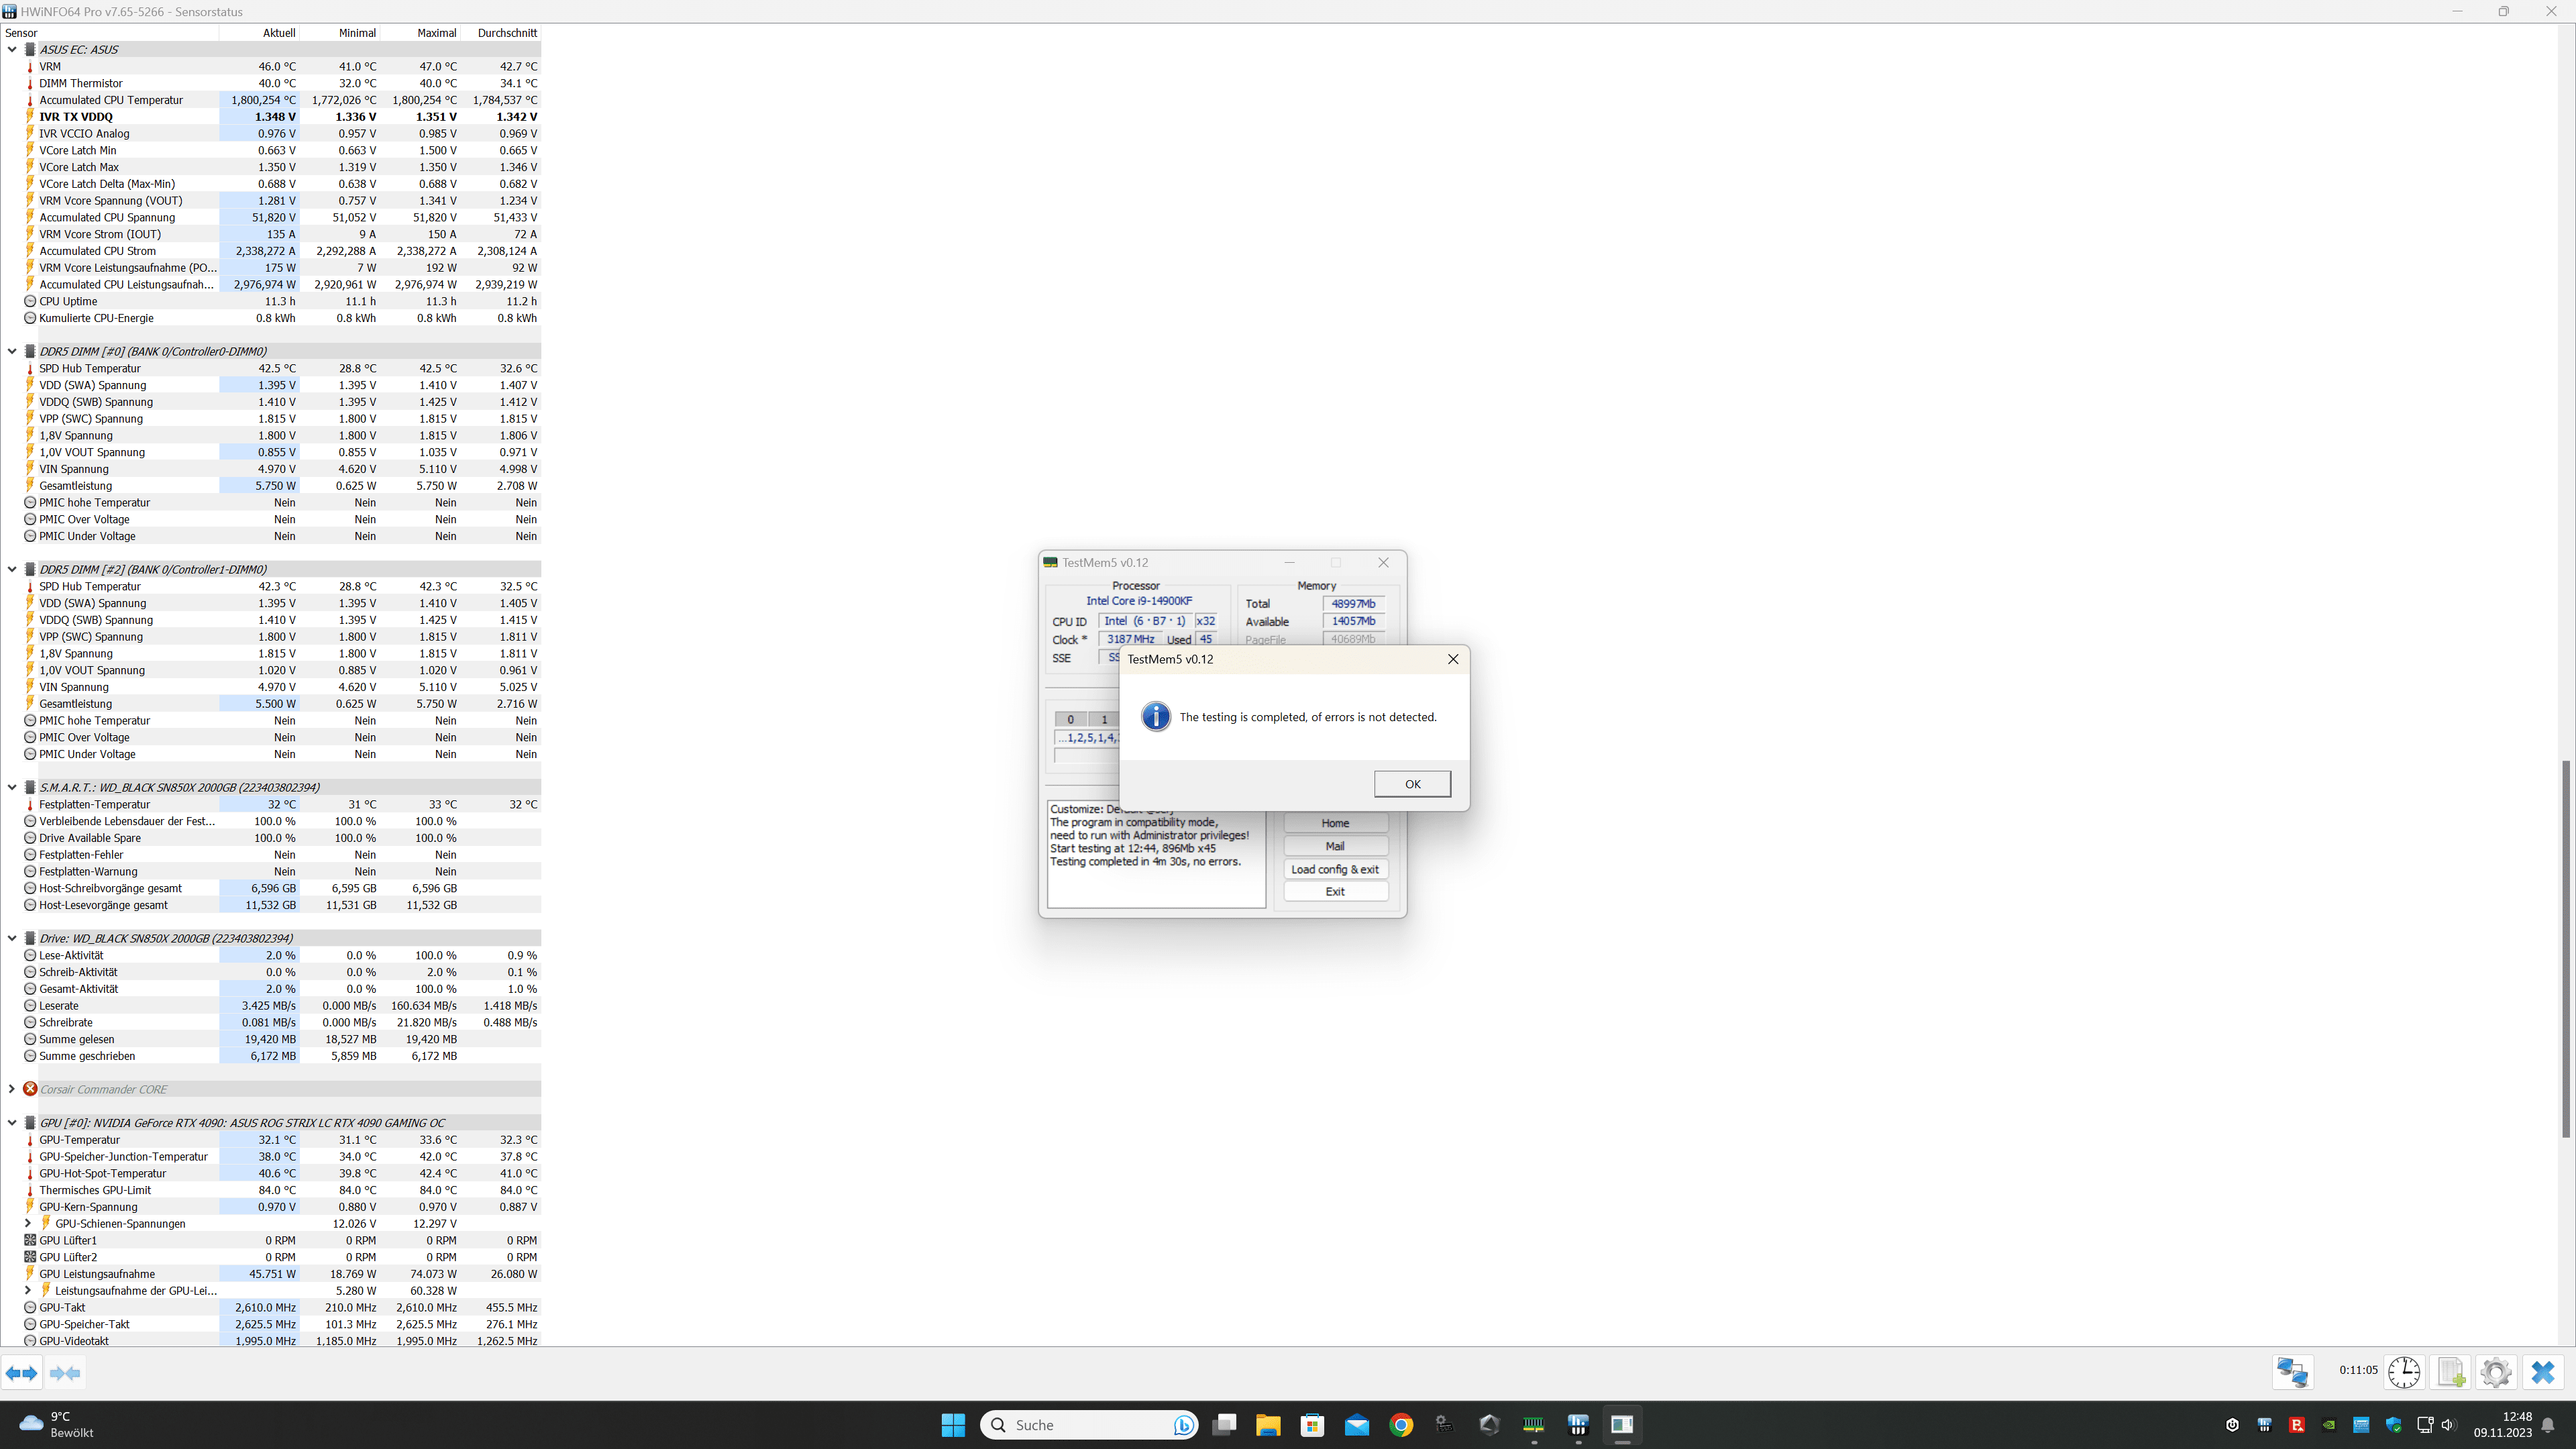2576x1449 pixels.
Task: Click Load config & exit button
Action: click(x=1334, y=869)
